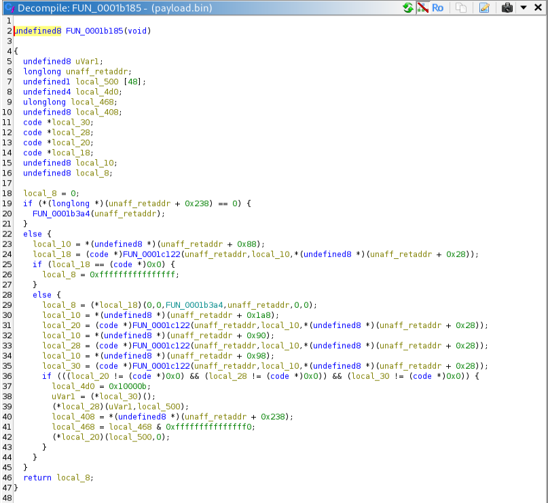Image resolution: width=548 pixels, height=503 pixels.
Task: Click local_10 in the line 15 declaration
Action: (94, 163)
